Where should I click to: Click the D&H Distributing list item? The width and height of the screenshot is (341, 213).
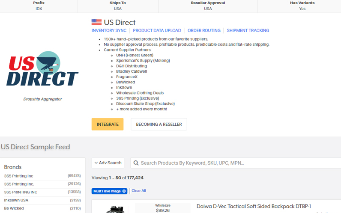pos(132,66)
